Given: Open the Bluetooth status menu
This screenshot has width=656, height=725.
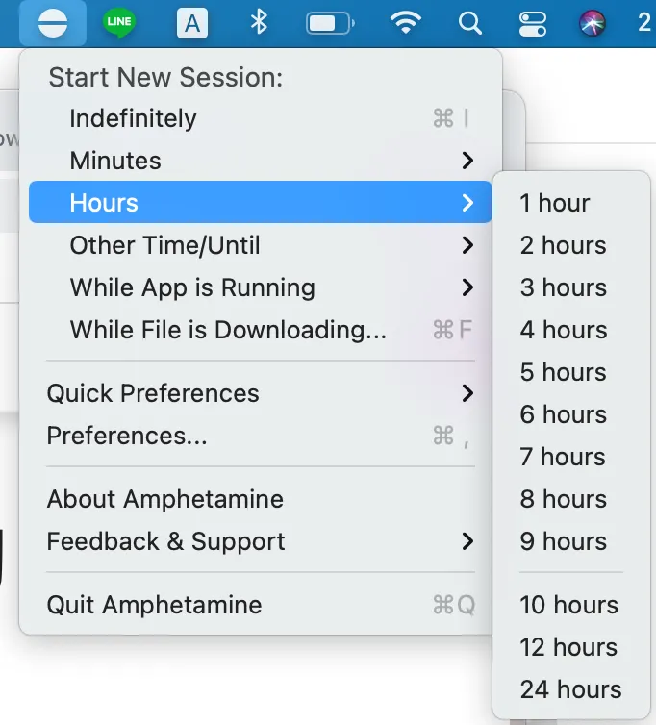Looking at the screenshot, I should 259,23.
